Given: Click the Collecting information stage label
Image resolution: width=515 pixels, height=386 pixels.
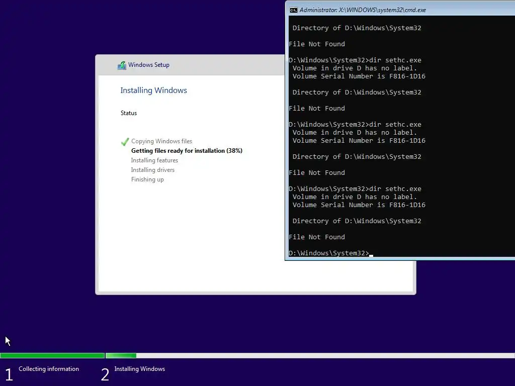Looking at the screenshot, I should pos(49,369).
